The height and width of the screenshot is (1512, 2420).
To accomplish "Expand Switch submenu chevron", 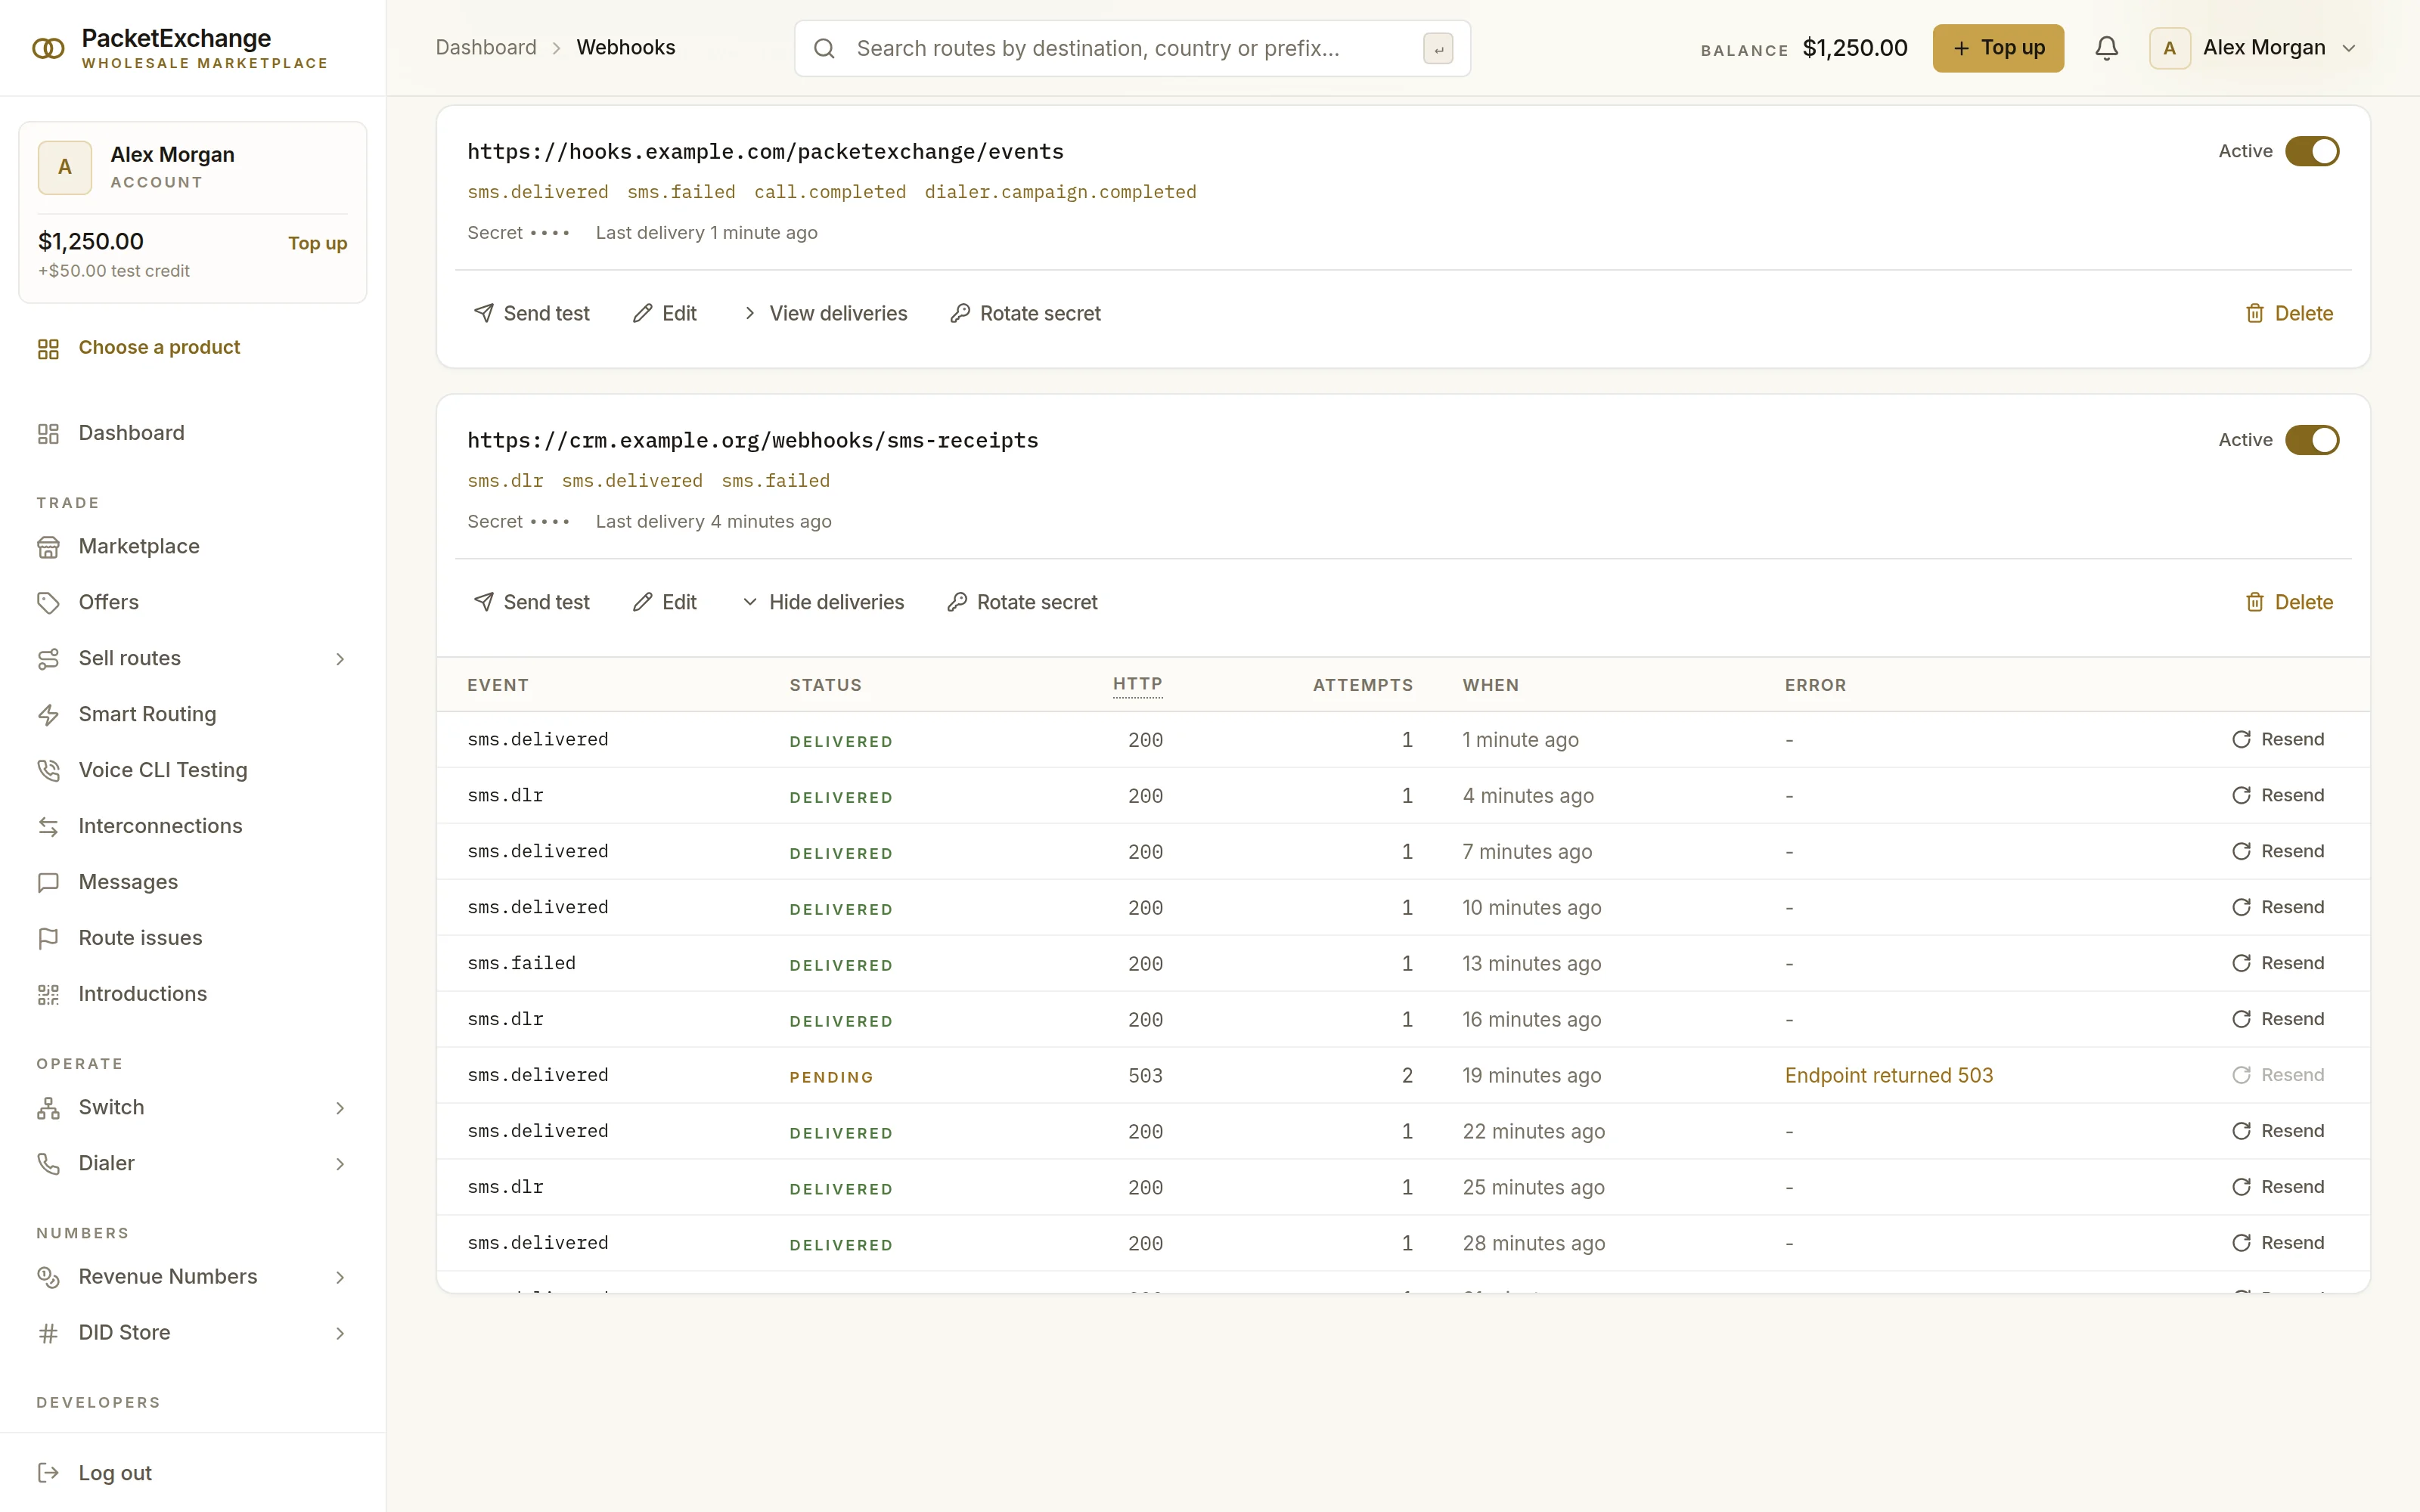I will pyautogui.click(x=340, y=1108).
